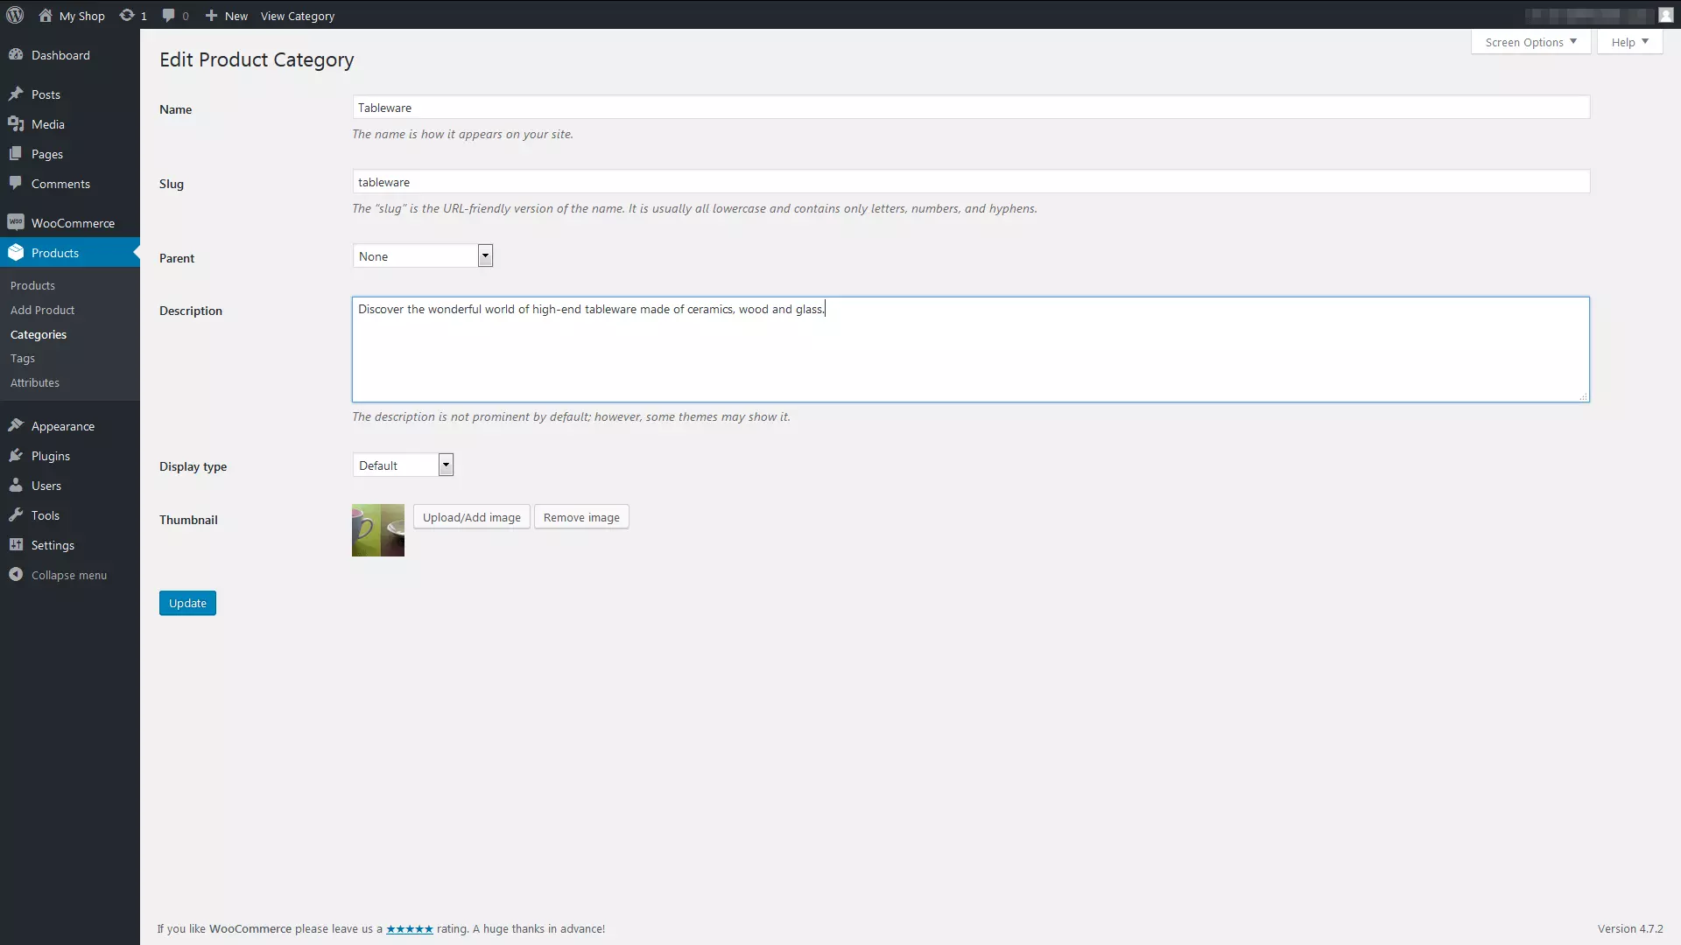Open Media menu item

point(70,124)
